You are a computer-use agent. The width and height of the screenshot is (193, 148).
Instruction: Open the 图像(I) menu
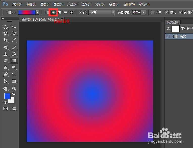(45, 4)
